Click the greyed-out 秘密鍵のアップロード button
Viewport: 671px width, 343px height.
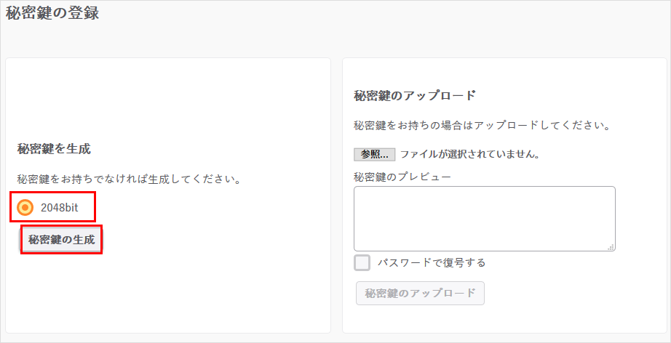(x=420, y=293)
